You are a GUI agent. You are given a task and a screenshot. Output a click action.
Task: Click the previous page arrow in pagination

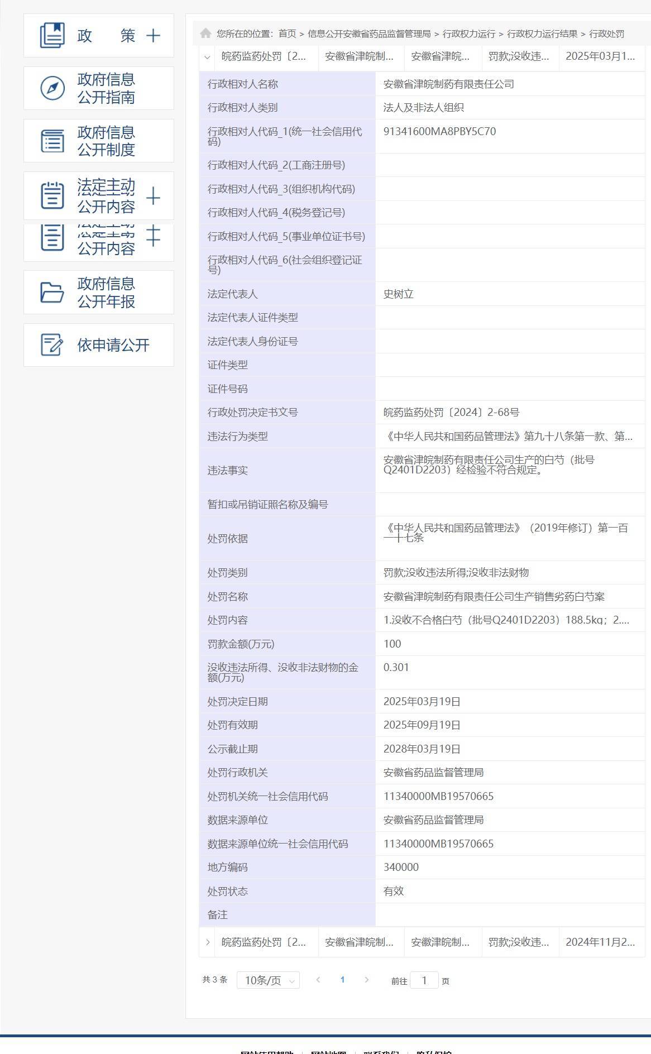[x=318, y=980]
